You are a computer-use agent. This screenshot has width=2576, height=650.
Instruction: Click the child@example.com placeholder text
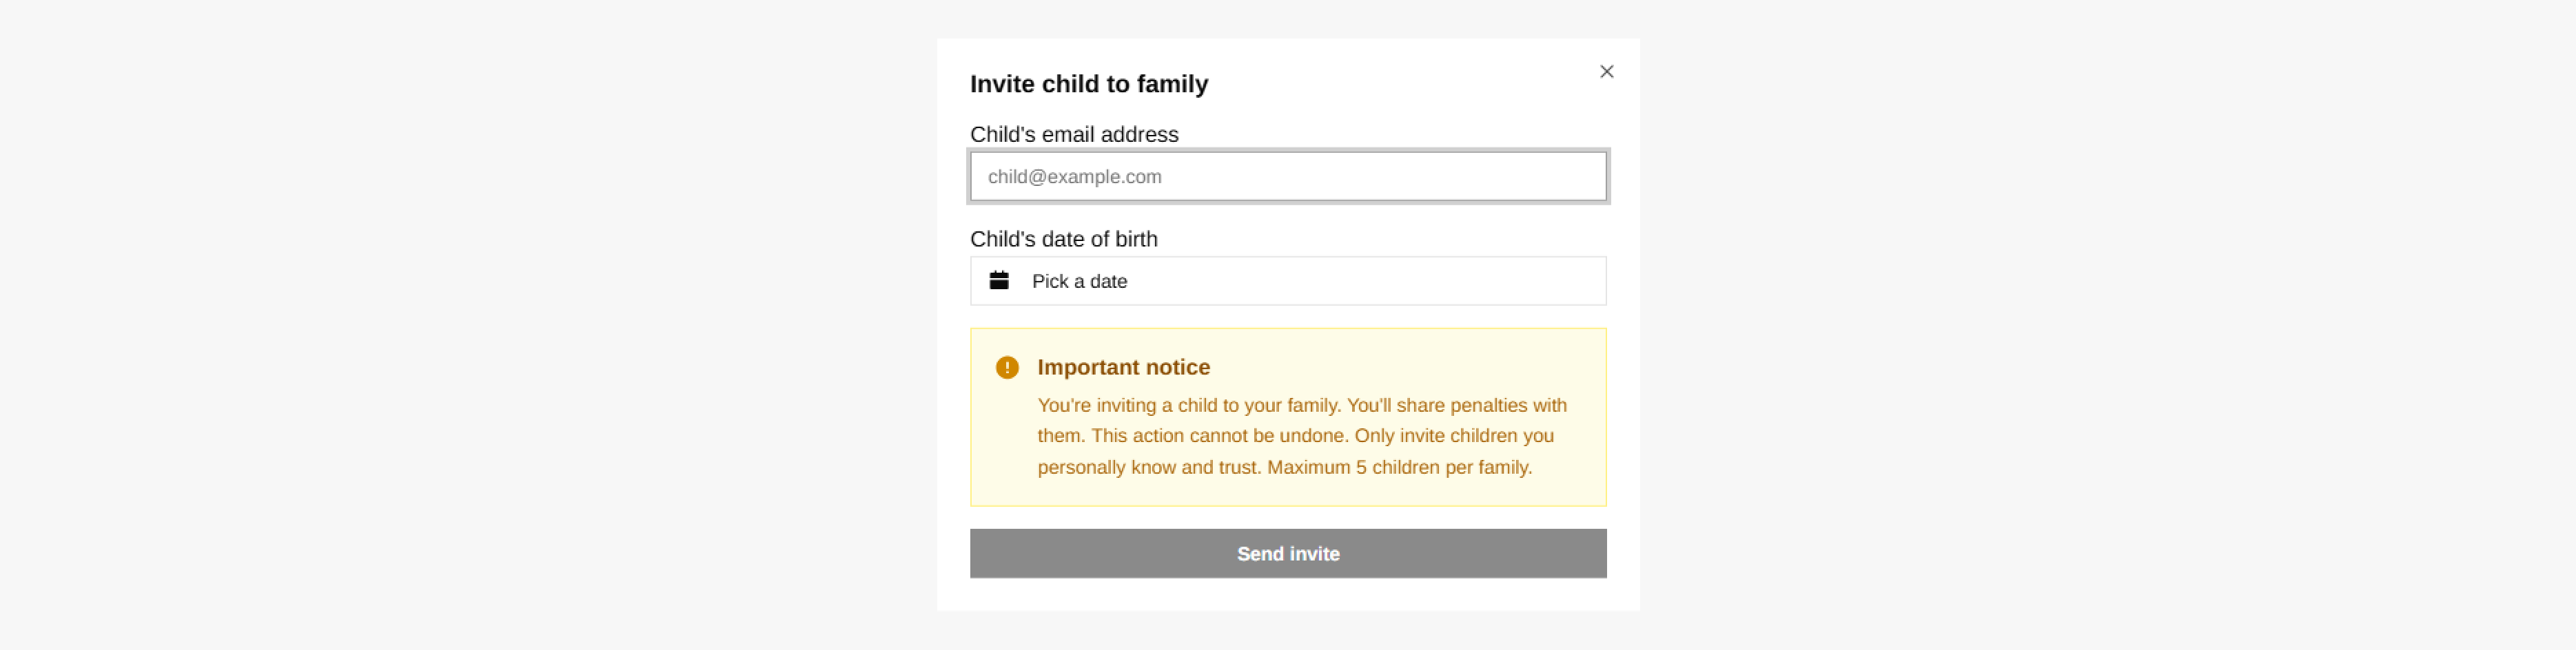coord(1074,177)
